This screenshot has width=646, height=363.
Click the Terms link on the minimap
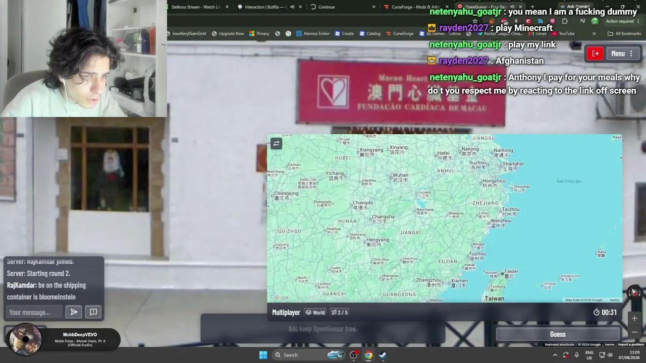point(614,300)
